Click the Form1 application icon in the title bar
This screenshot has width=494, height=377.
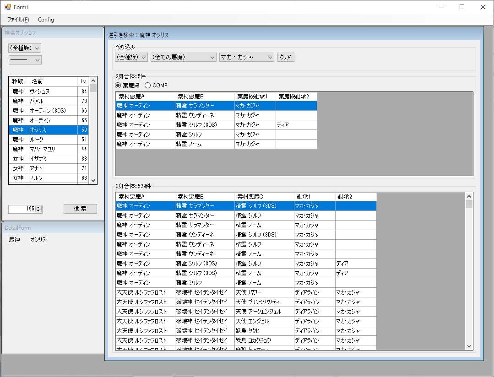coord(7,7)
